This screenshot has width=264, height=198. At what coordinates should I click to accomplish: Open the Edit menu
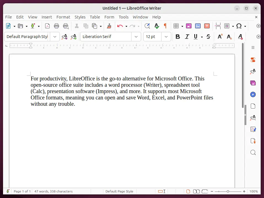point(20,17)
